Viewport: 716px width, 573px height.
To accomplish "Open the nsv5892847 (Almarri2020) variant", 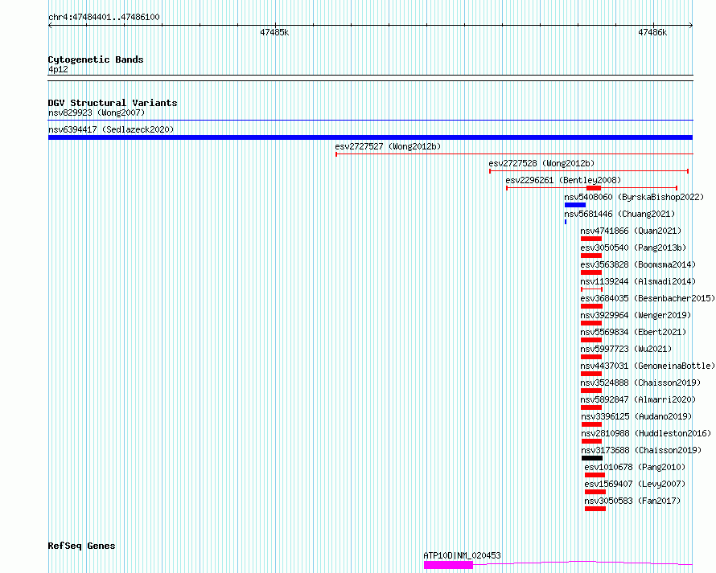I will click(638, 399).
